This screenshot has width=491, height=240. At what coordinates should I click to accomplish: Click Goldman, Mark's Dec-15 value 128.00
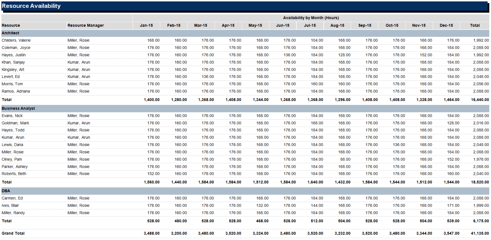[x=453, y=123]
